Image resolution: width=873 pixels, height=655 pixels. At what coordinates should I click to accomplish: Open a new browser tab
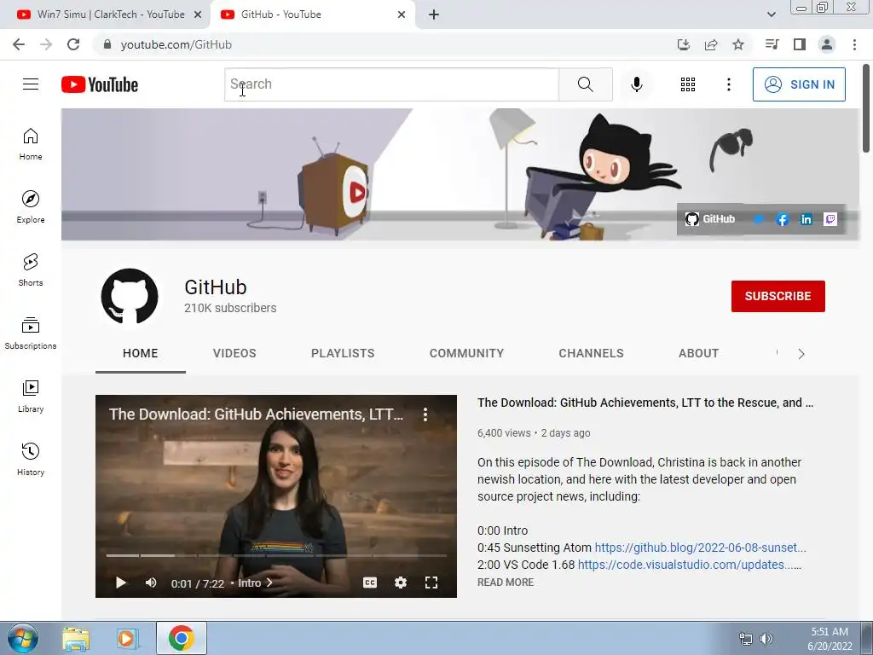[434, 14]
